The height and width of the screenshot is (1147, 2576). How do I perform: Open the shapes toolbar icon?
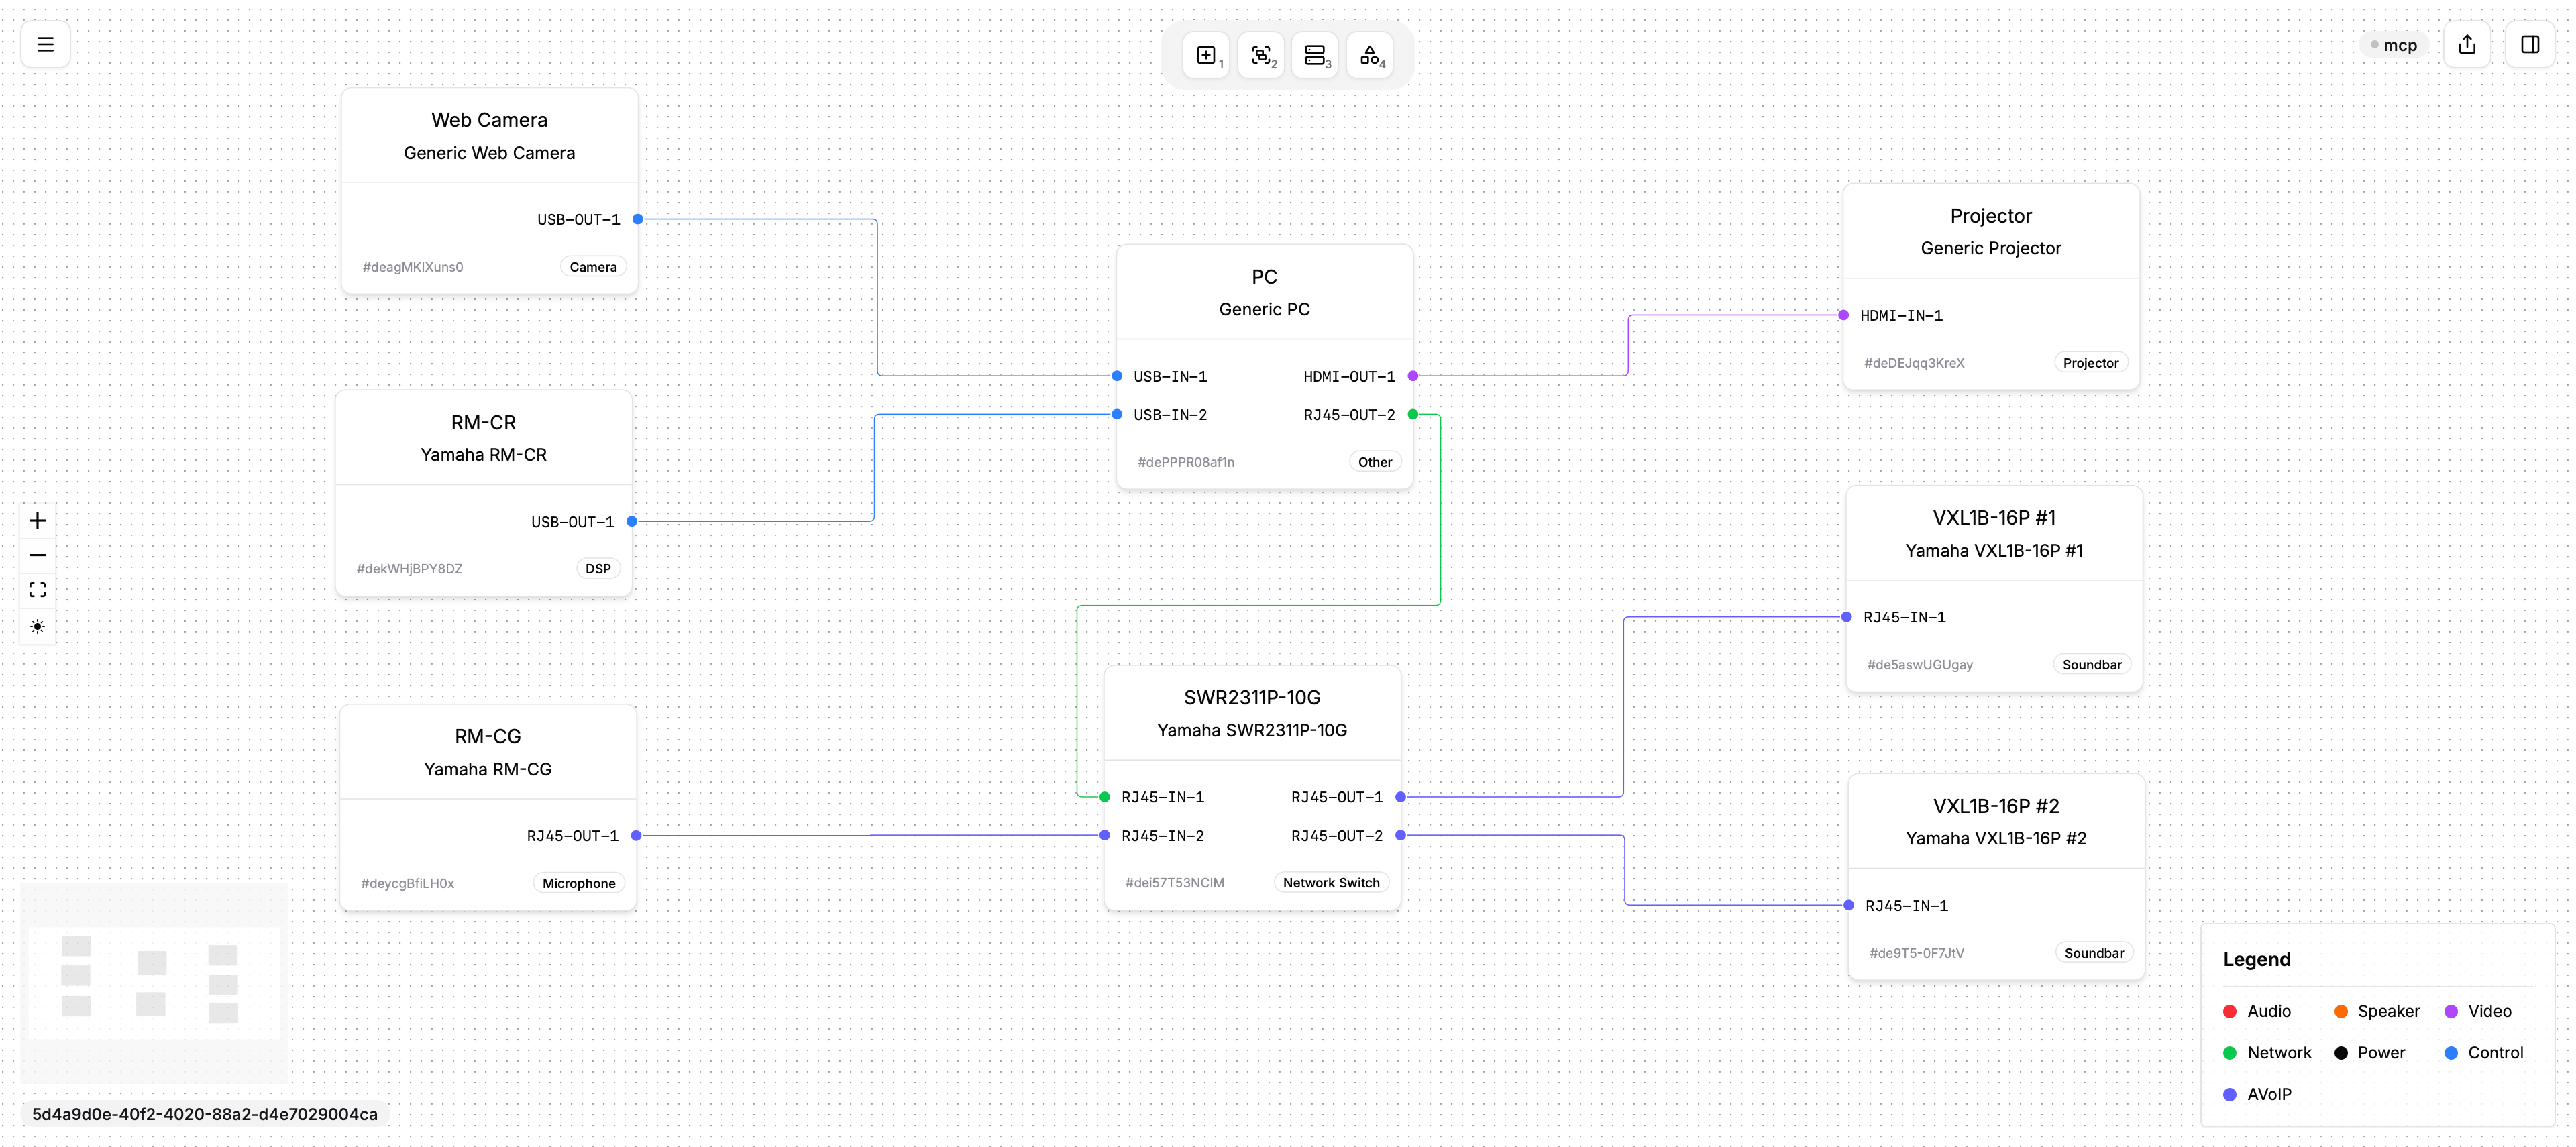1370,55
